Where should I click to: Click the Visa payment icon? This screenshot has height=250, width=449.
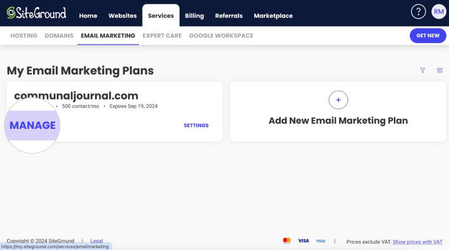click(x=304, y=241)
